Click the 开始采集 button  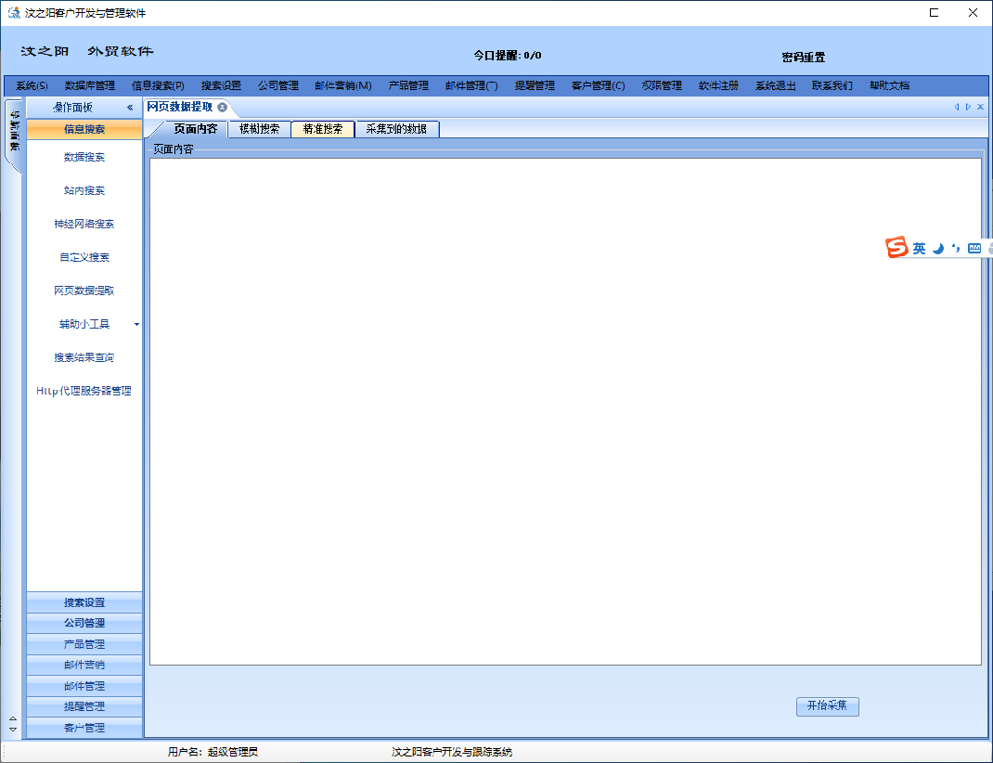pos(827,706)
